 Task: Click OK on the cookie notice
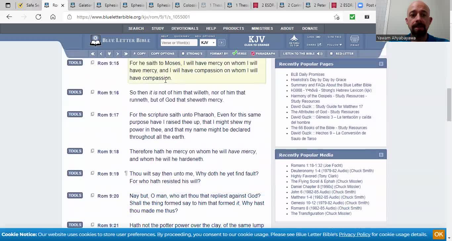click(438, 234)
